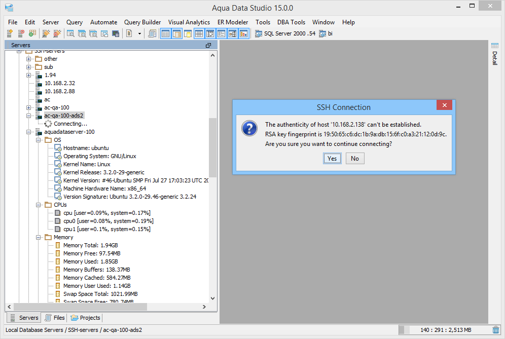Click the horizontal scrollbar thumb in Servers tree

[x=80, y=307]
